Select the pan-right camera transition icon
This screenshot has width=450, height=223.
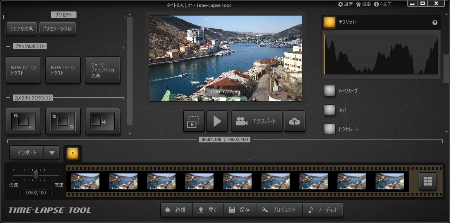pyautogui.click(x=102, y=122)
